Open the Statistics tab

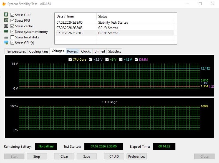[115, 51]
